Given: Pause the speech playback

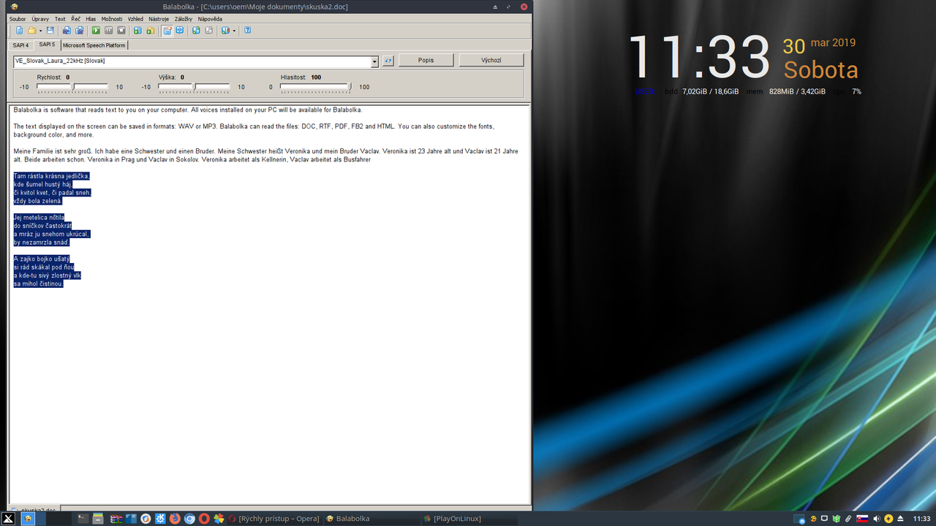Looking at the screenshot, I should pyautogui.click(x=109, y=31).
